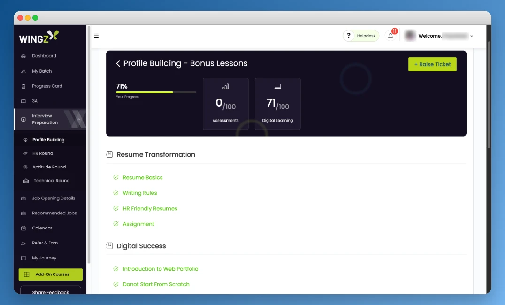This screenshot has width=505, height=305.
Task: Click the Resume Basics completed checkmark
Action: tap(116, 177)
